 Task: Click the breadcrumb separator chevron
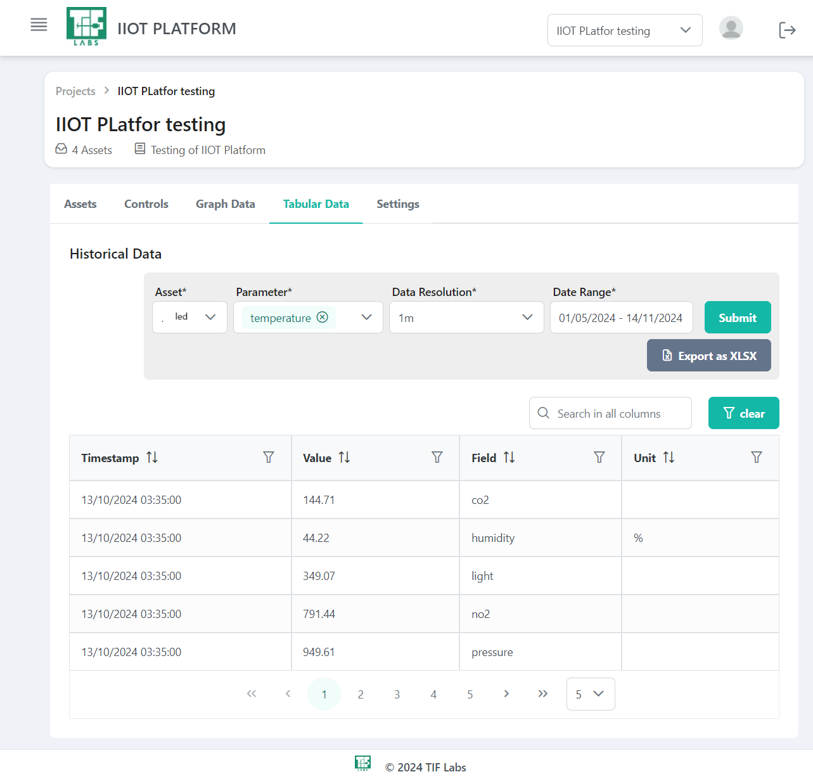pyautogui.click(x=106, y=91)
